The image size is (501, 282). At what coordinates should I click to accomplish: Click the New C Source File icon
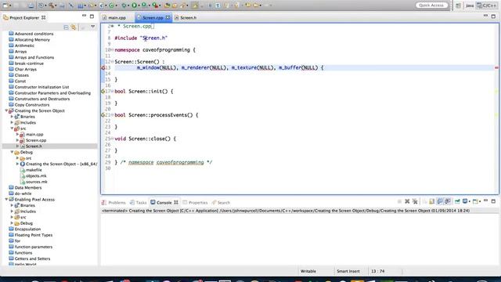101,5
